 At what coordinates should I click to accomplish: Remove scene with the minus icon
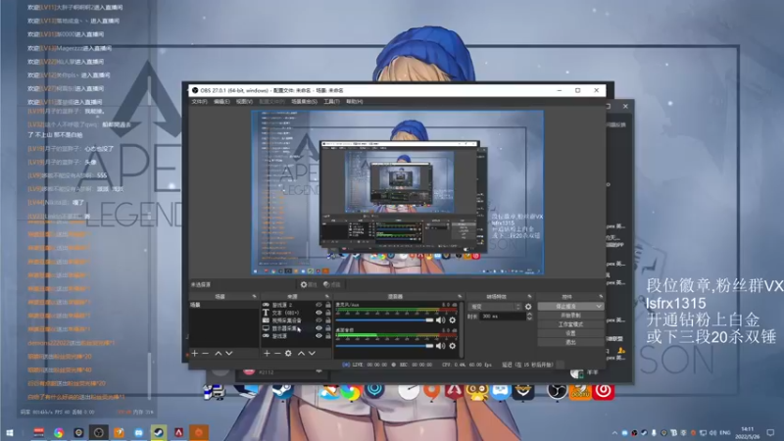point(206,353)
